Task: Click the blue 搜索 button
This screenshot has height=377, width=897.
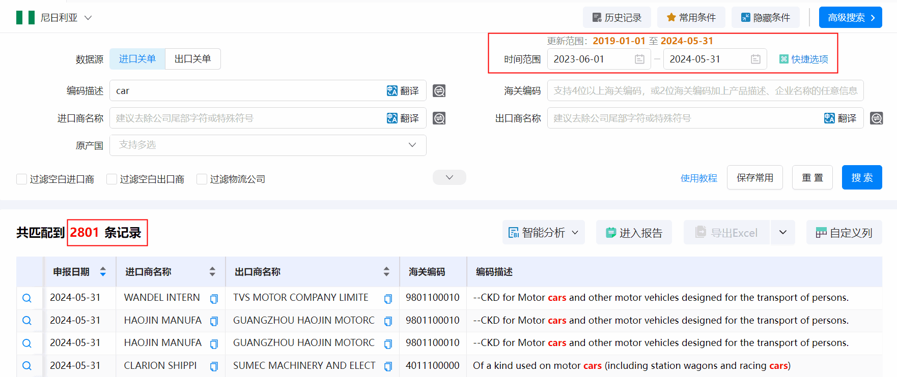Action: point(861,178)
